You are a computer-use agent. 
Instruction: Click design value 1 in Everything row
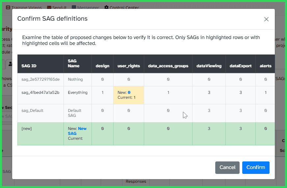tap(102, 92)
